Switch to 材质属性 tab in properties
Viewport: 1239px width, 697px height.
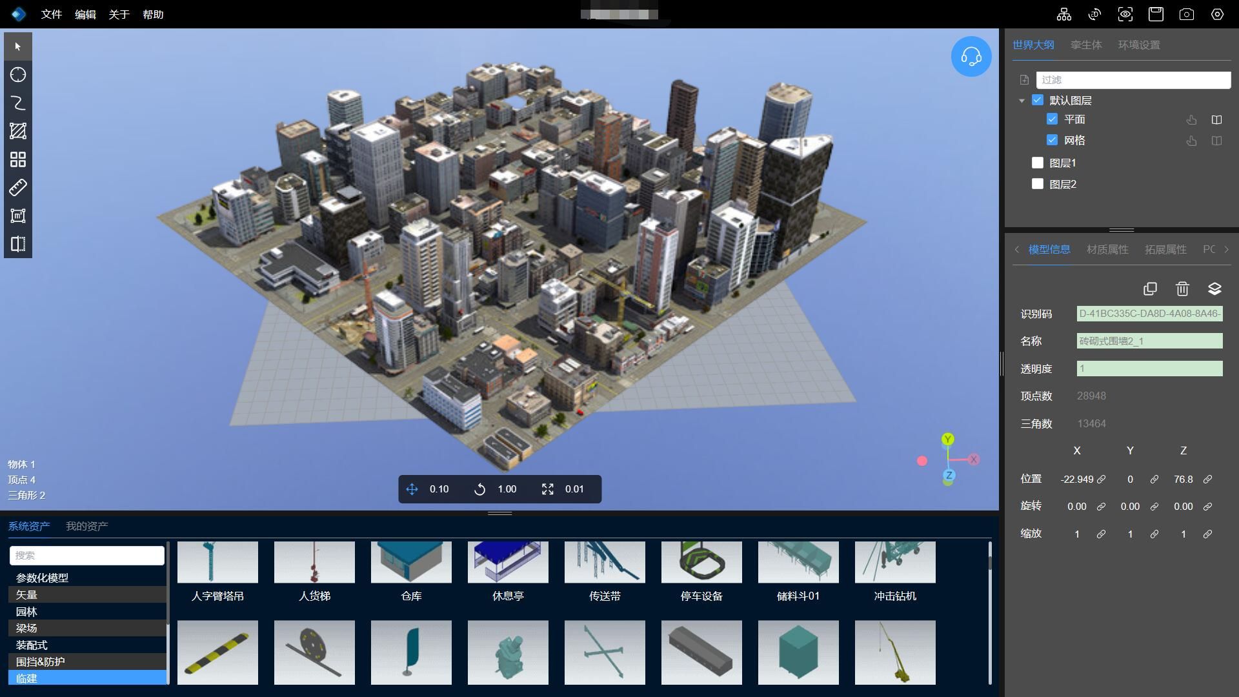point(1107,248)
